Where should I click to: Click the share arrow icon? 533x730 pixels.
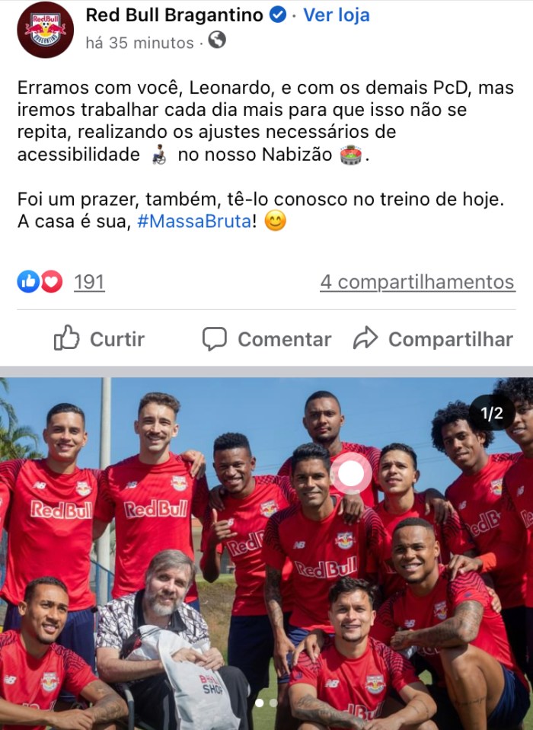click(x=365, y=338)
